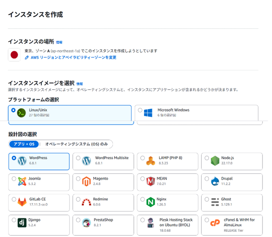Viewport: 272px width, 237px height.
Task: Click AWS リージョンとアベイラビリティーゾーンを変更 link
Action: tap(73, 57)
